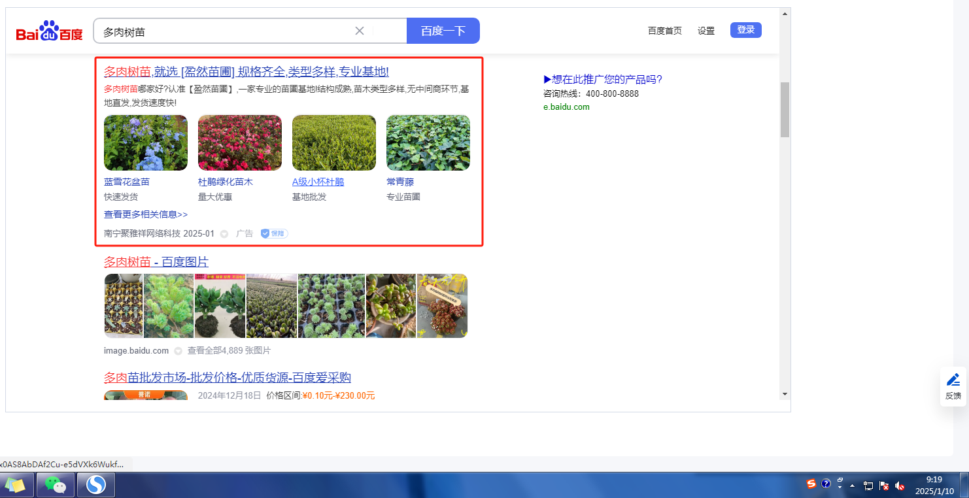Go to 百度首页
969x498 pixels.
[x=665, y=31]
